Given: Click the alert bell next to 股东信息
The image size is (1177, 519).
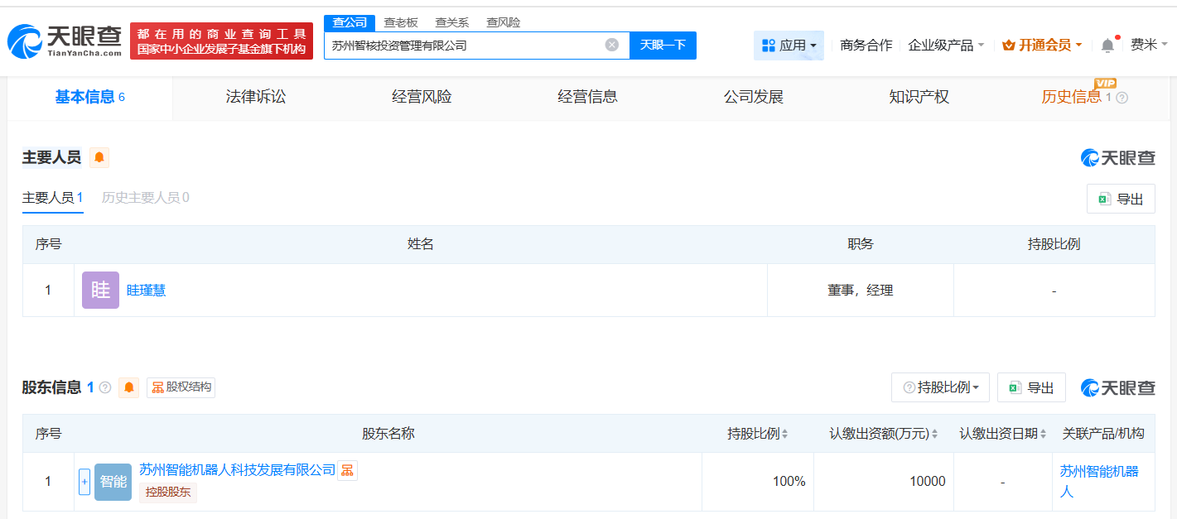Looking at the screenshot, I should click(128, 387).
